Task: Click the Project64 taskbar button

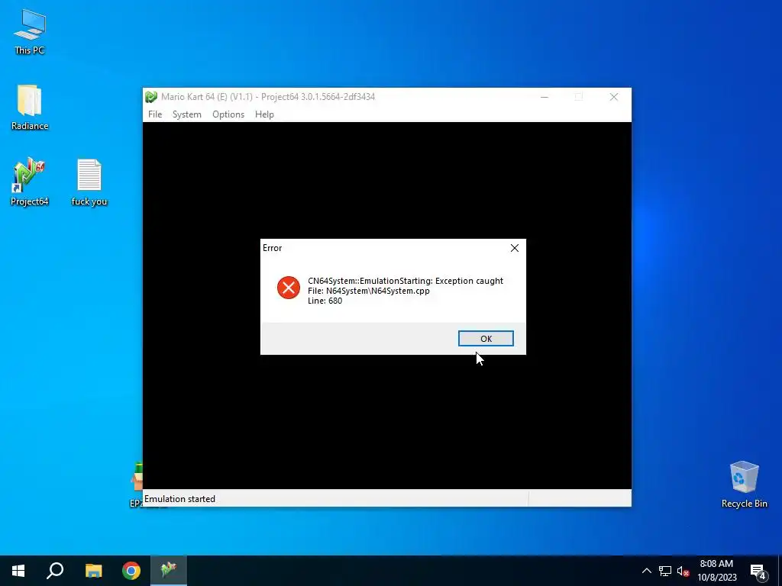Action: point(169,571)
